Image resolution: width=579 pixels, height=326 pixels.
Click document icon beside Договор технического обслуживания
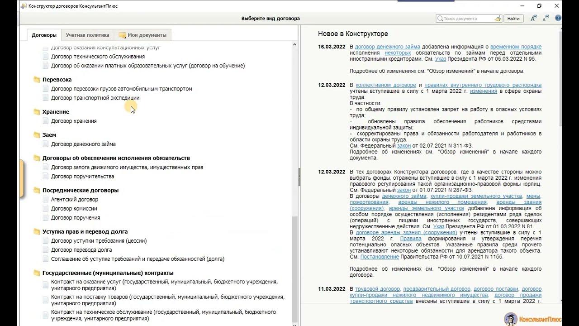tap(45, 57)
